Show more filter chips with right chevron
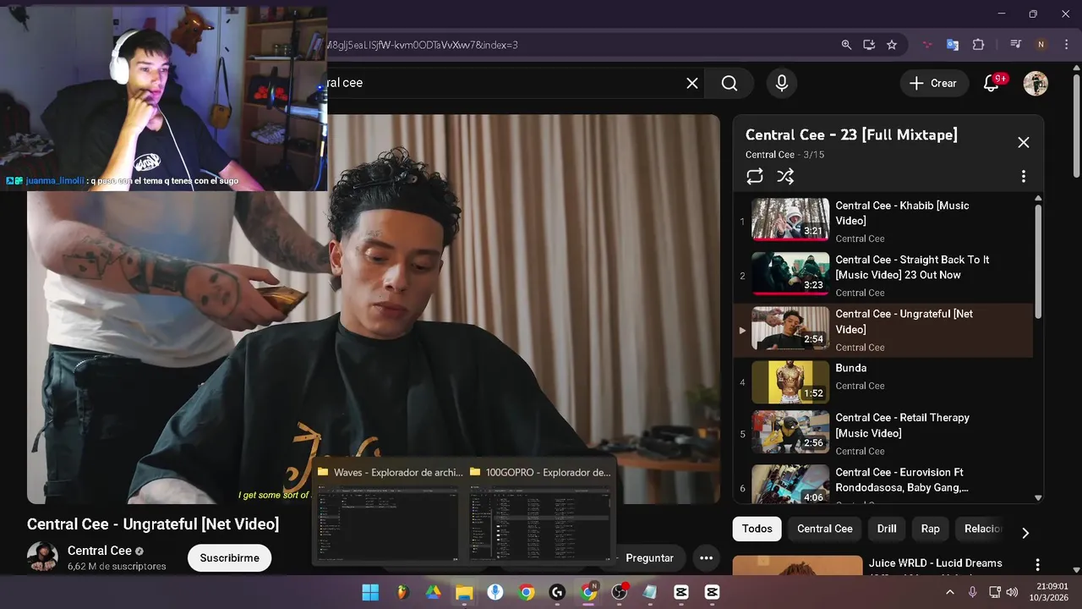This screenshot has height=609, width=1082. point(1025,533)
